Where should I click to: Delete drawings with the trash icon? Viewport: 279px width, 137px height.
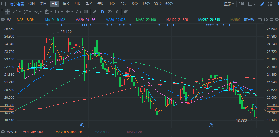pyautogui.click(x=117, y=12)
